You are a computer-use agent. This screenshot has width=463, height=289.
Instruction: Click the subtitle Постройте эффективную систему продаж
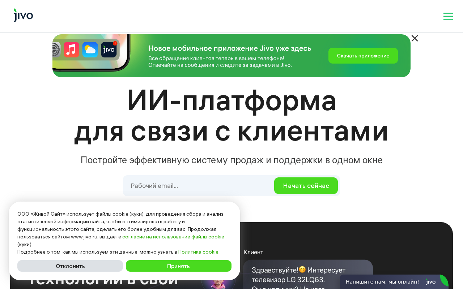click(x=231, y=160)
